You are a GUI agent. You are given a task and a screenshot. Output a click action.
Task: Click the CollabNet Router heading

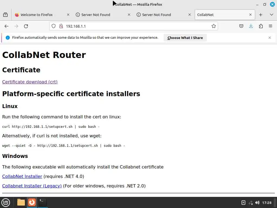[44, 55]
